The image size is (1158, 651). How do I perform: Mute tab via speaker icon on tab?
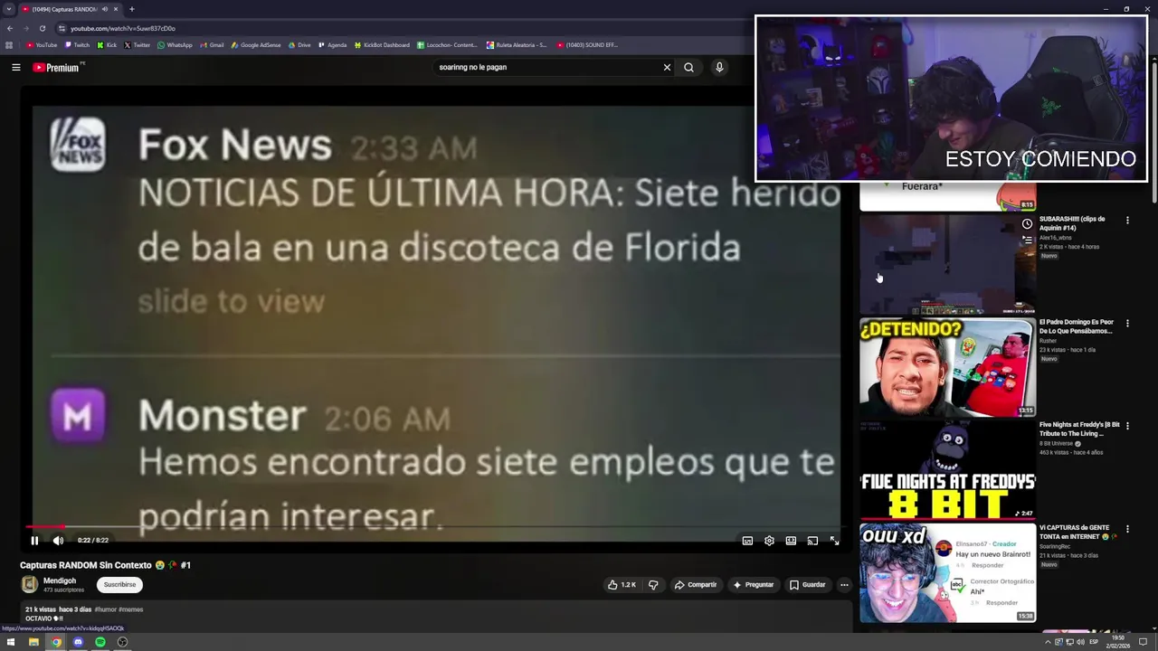(104, 9)
